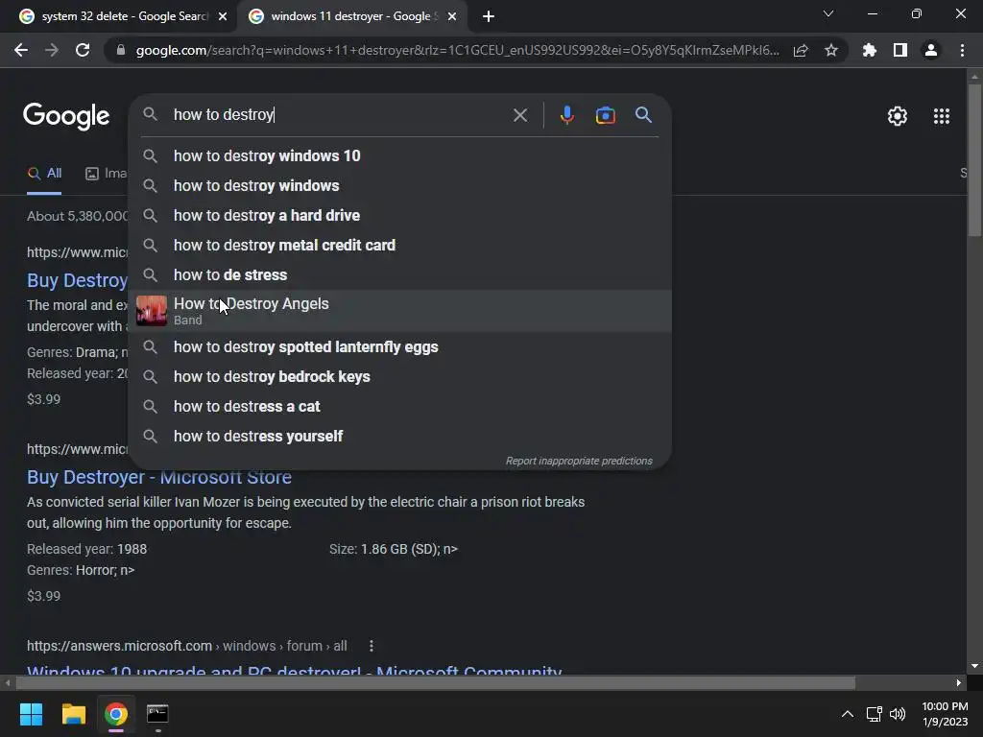Submit search with blue magnifier icon
The width and height of the screenshot is (983, 737).
pos(643,115)
